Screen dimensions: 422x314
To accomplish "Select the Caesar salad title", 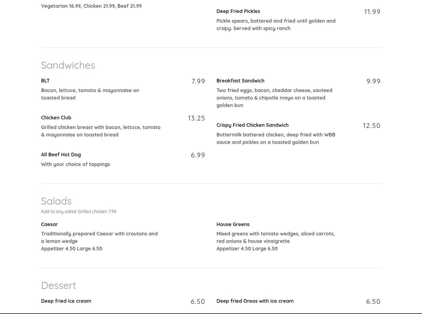I will [49, 224].
